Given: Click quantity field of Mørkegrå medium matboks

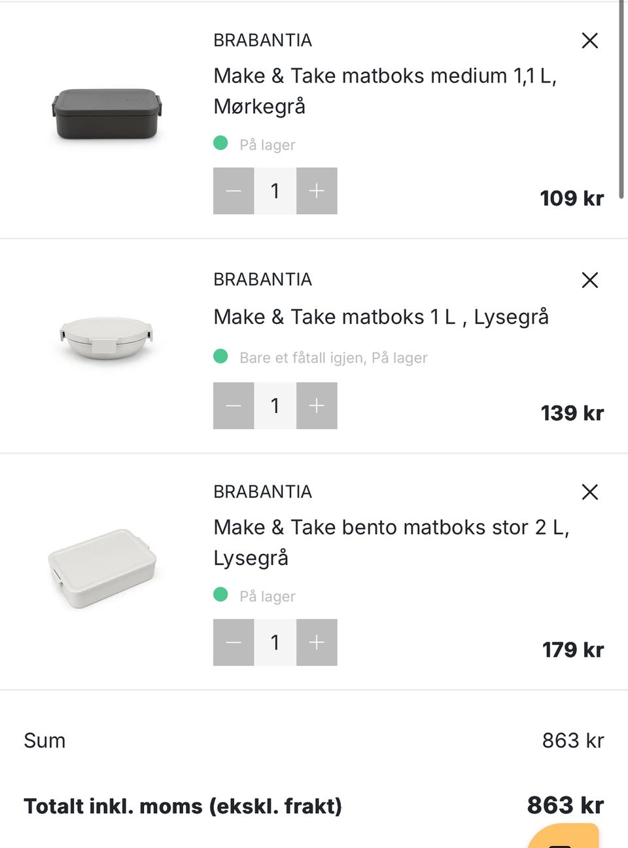Looking at the screenshot, I should (275, 191).
